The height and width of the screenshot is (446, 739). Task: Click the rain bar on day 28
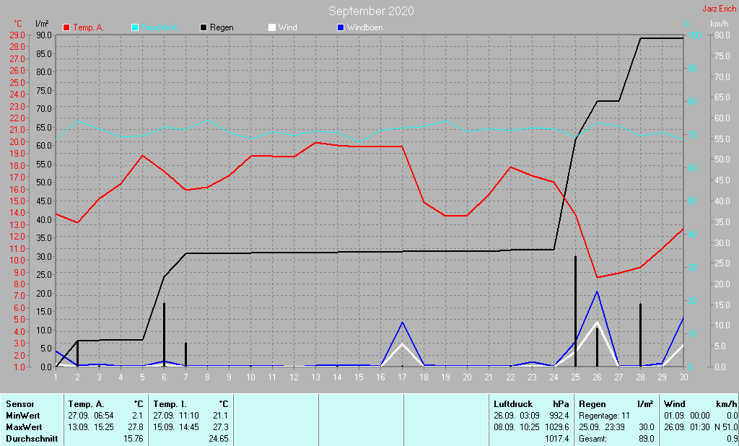(x=640, y=335)
